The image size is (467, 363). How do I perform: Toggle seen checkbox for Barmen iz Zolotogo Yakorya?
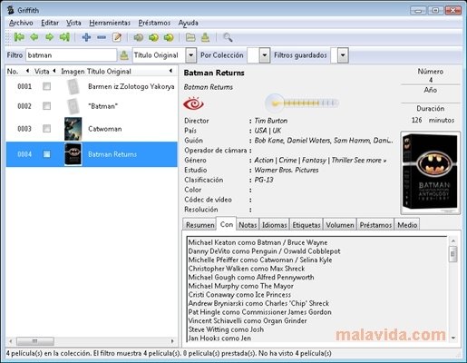click(46, 86)
